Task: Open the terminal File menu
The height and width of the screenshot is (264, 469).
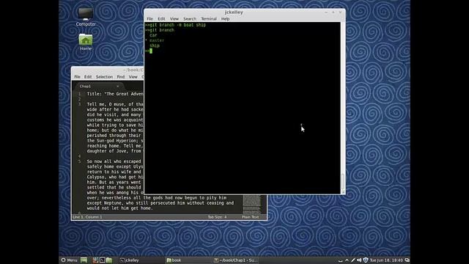Action: click(149, 18)
